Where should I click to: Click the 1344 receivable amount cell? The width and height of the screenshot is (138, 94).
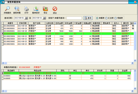point(59,36)
